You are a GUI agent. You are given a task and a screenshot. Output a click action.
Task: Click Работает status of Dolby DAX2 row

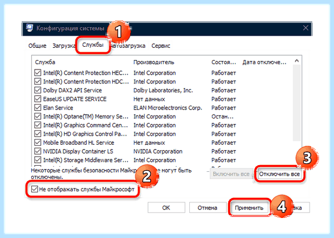click(224, 91)
